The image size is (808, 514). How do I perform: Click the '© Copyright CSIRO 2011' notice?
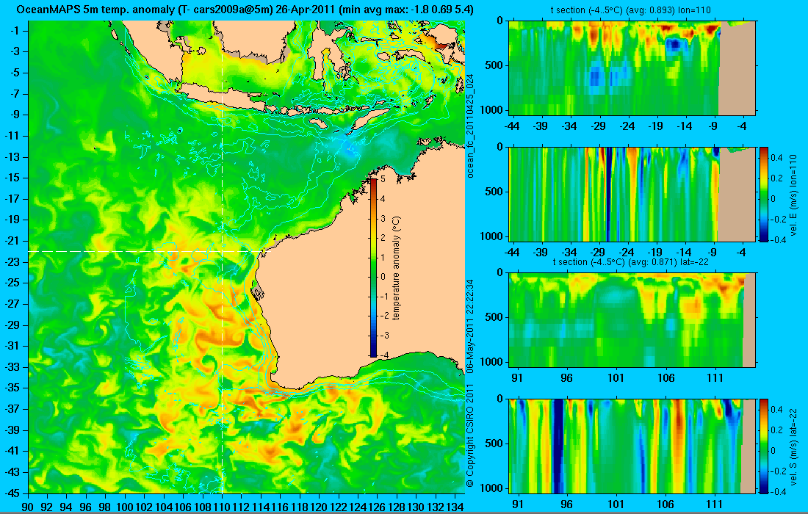(x=470, y=435)
